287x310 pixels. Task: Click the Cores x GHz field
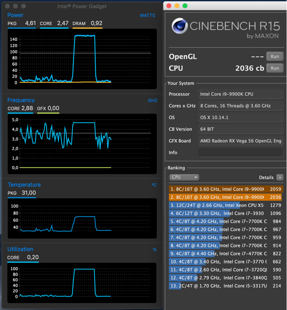tap(241, 106)
